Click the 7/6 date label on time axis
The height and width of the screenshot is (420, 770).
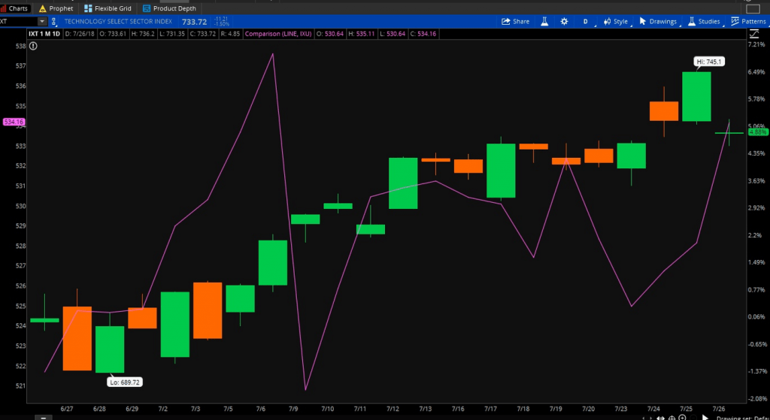[261, 409]
